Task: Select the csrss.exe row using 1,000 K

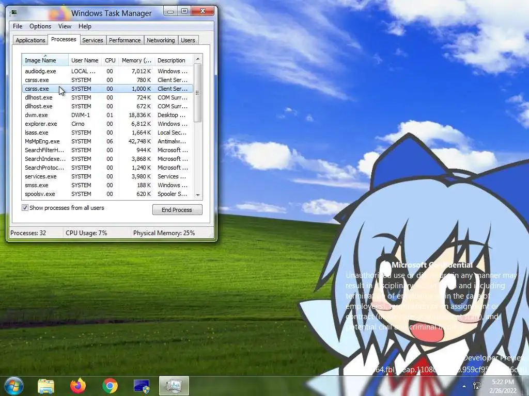Action: pos(107,89)
